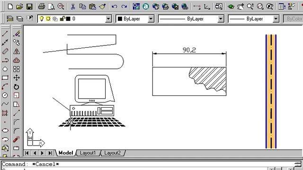Select the Scale modify tool
303x170 pixels.
tap(17, 95)
